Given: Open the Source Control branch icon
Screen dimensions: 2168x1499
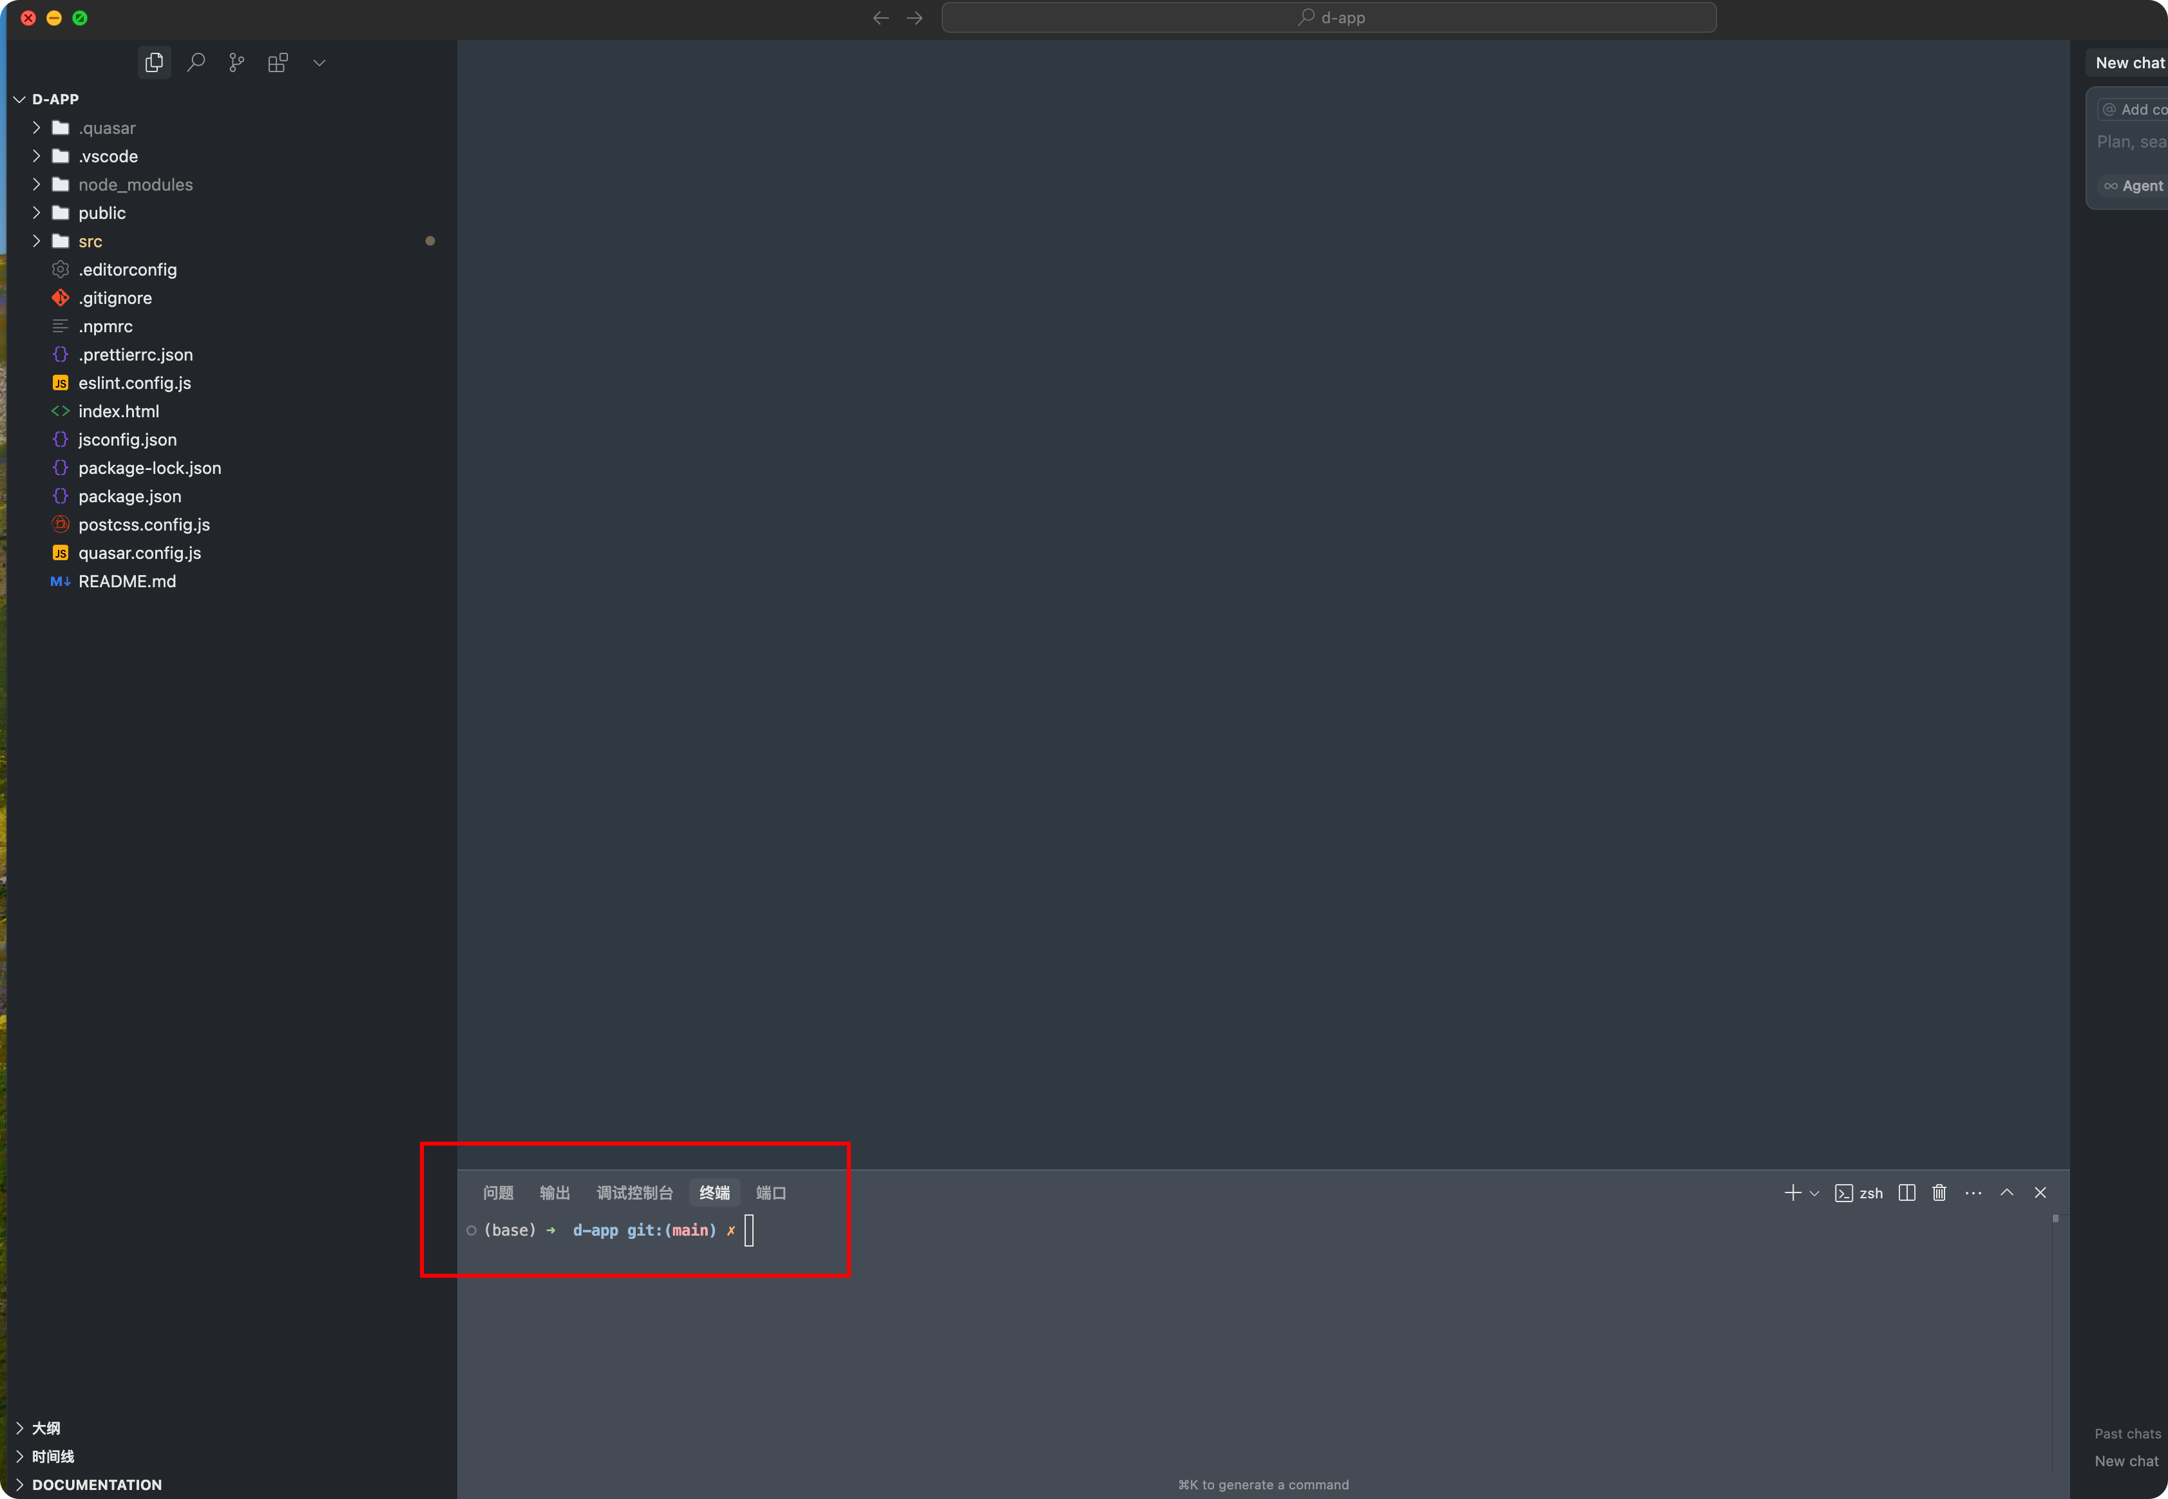Looking at the screenshot, I should tap(237, 62).
